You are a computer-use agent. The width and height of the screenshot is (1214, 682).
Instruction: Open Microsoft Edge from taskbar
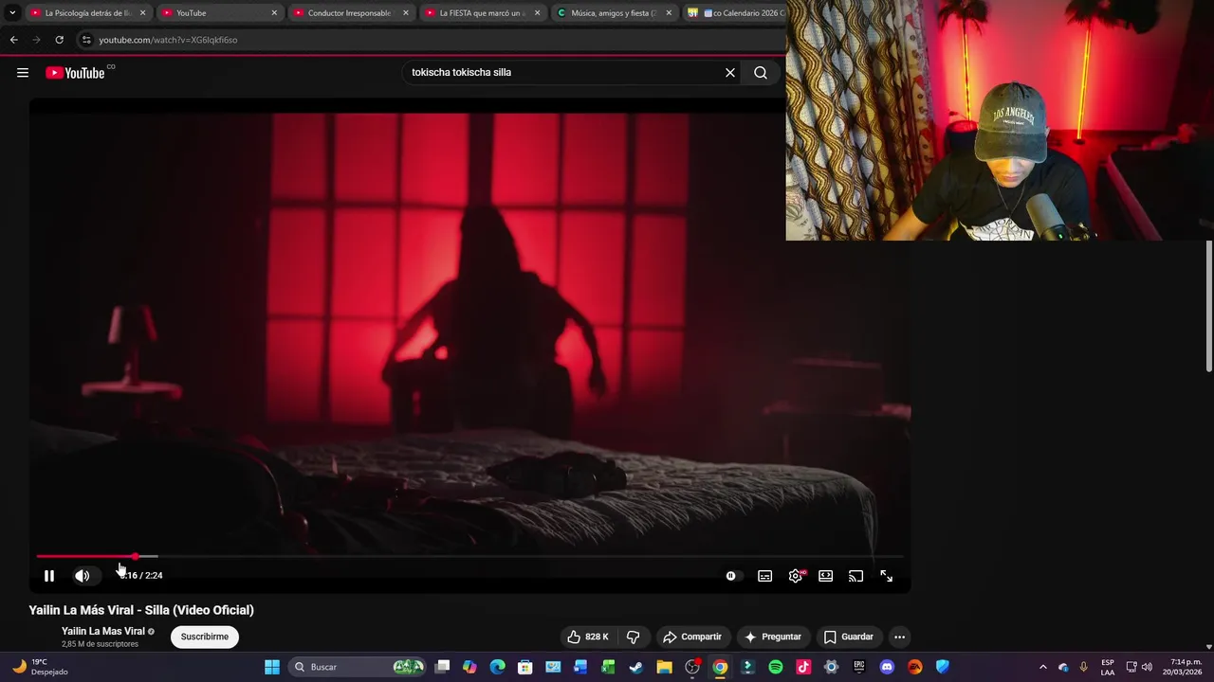497,667
